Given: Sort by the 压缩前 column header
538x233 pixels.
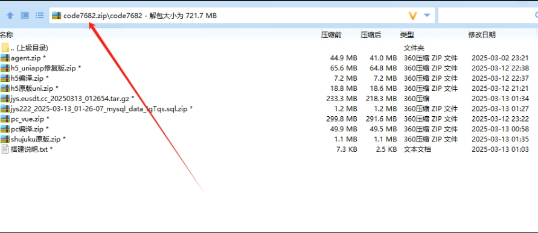Looking at the screenshot, I should tap(331, 34).
